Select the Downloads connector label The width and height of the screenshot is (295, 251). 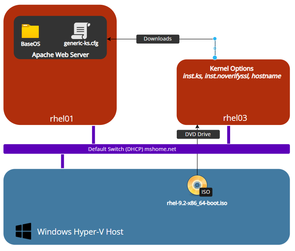pyautogui.click(x=158, y=39)
